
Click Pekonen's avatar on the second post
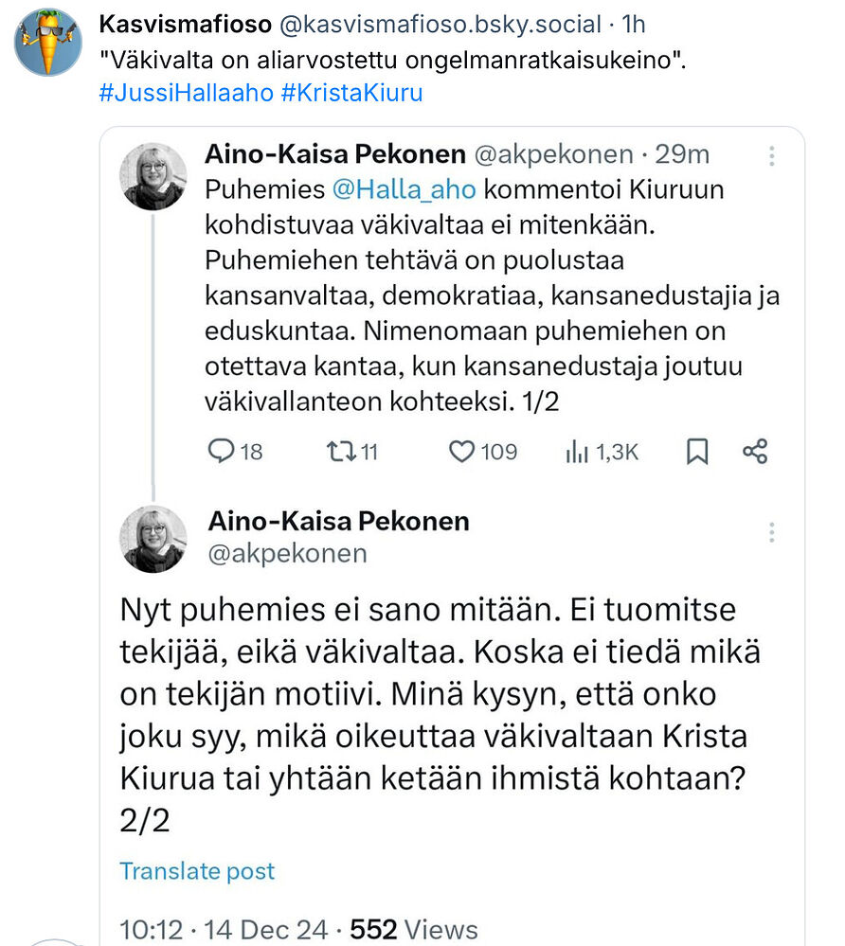(154, 536)
